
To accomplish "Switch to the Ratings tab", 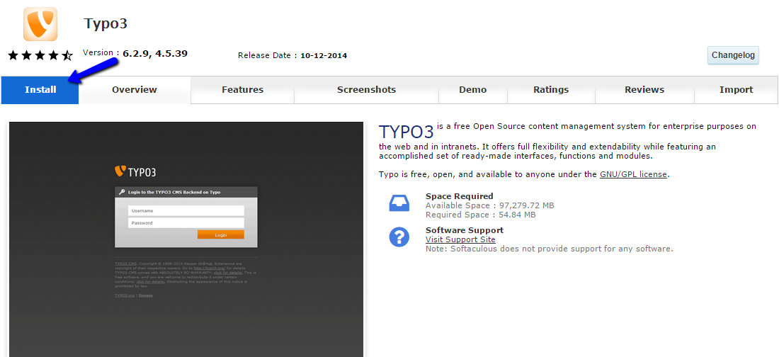I will (551, 90).
